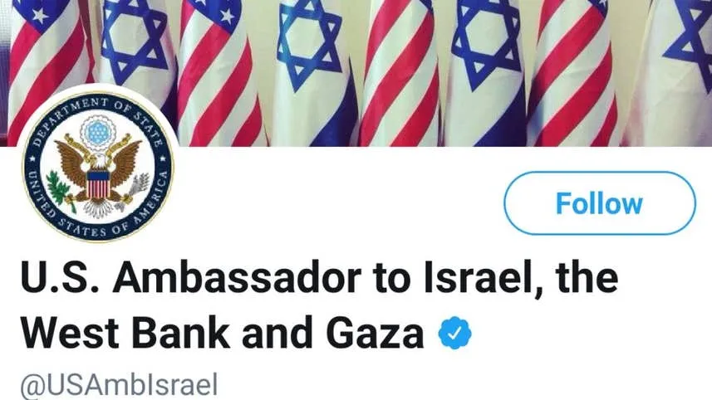
Task: Click the first Star of David from left
Action: (134, 38)
